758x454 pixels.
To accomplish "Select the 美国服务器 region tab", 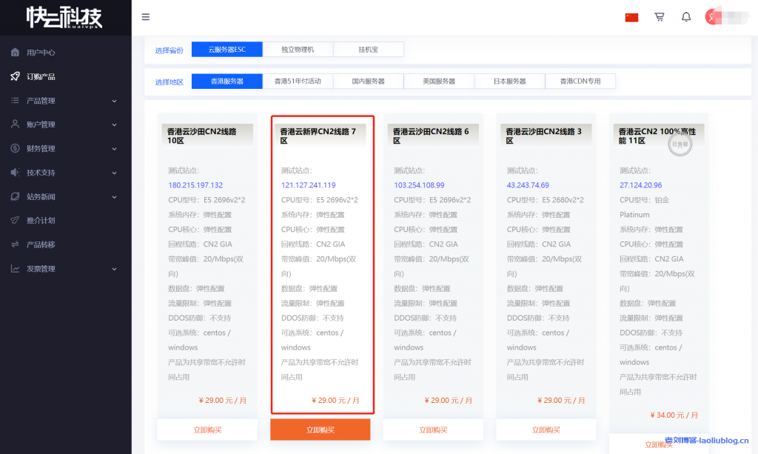I will coord(439,81).
